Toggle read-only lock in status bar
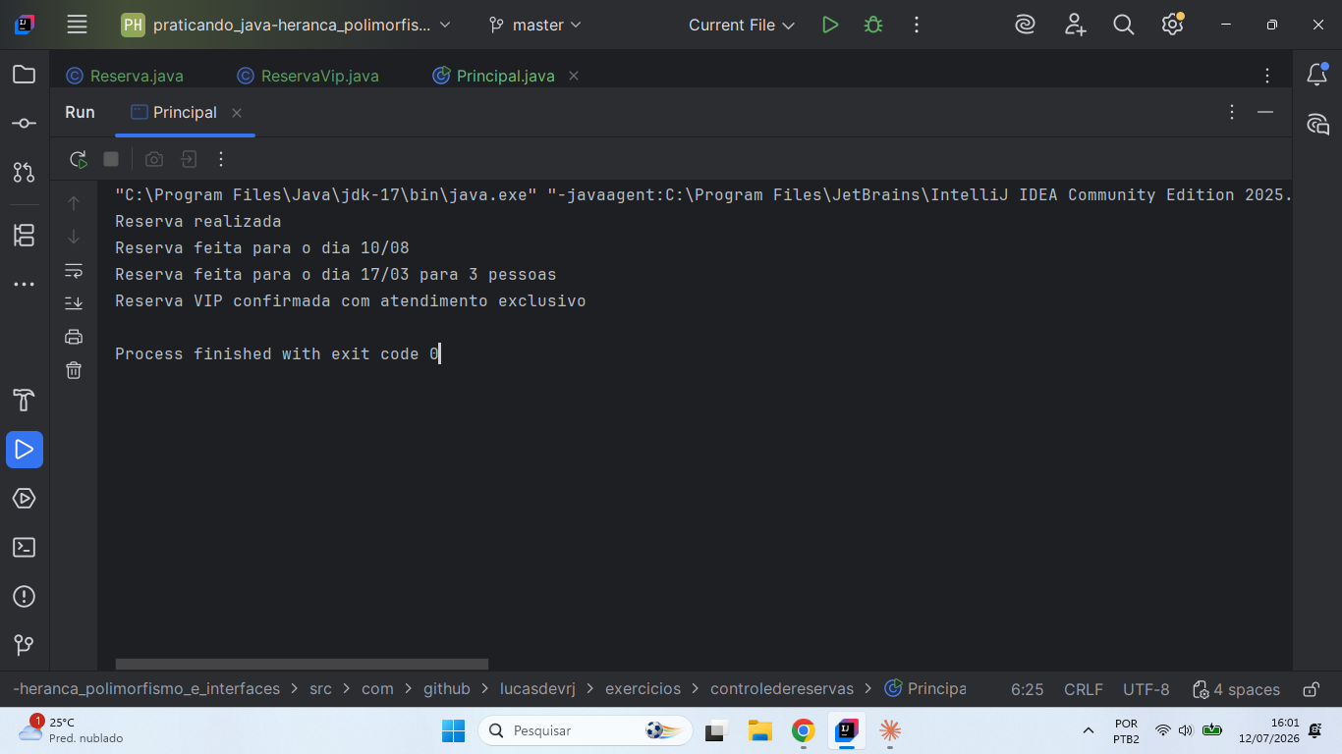 pyautogui.click(x=1312, y=689)
